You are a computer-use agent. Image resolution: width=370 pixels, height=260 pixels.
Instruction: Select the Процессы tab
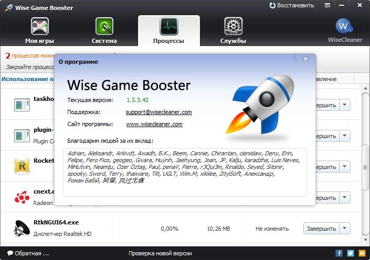168,30
